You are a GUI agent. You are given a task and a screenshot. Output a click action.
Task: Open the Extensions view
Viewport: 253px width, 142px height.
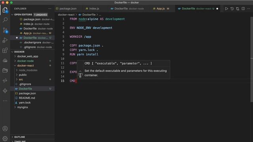point(5,50)
